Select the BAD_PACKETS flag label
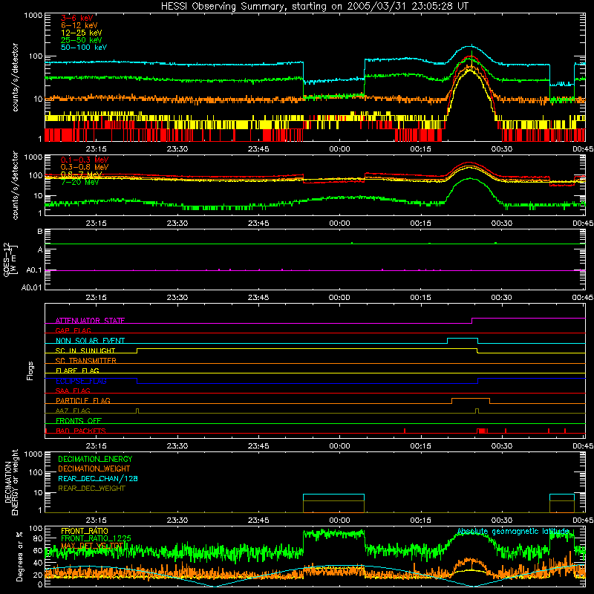The image size is (594, 594). [x=81, y=431]
